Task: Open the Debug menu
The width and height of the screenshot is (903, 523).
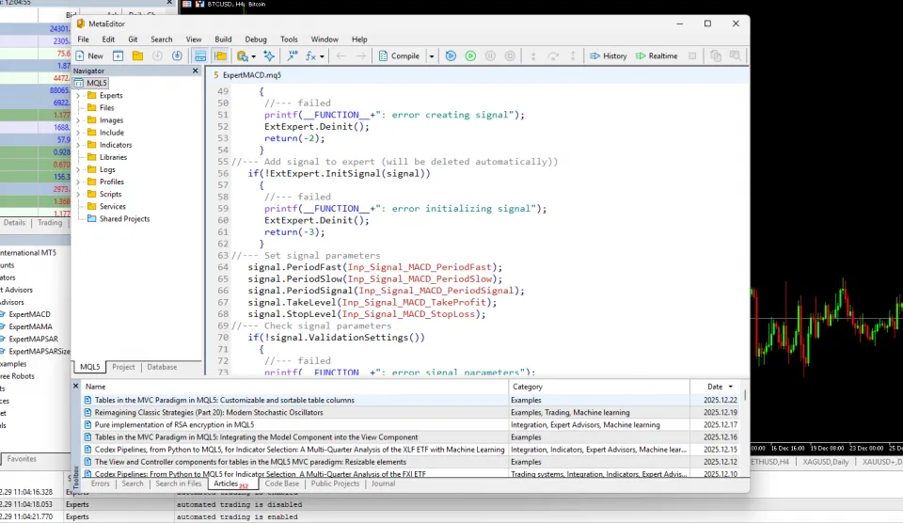Action: coord(255,40)
